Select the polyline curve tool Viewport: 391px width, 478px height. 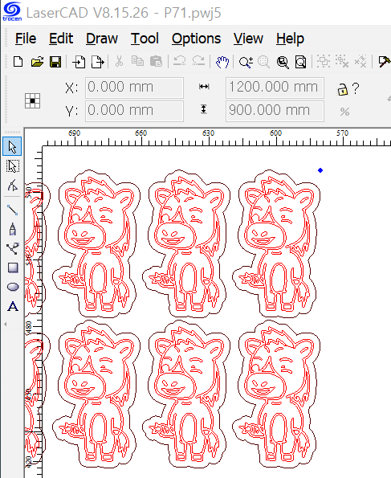coord(13,248)
